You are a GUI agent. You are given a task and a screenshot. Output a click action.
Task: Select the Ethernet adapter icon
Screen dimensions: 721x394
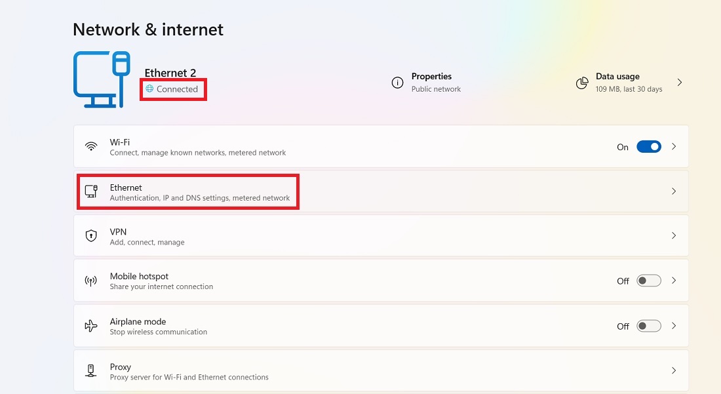[91, 191]
